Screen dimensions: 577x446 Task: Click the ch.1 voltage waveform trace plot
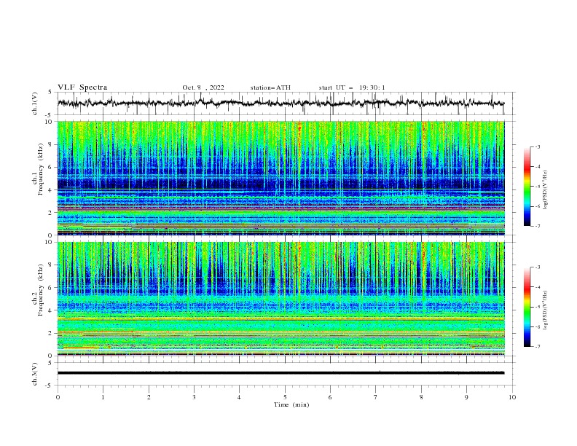click(x=280, y=103)
